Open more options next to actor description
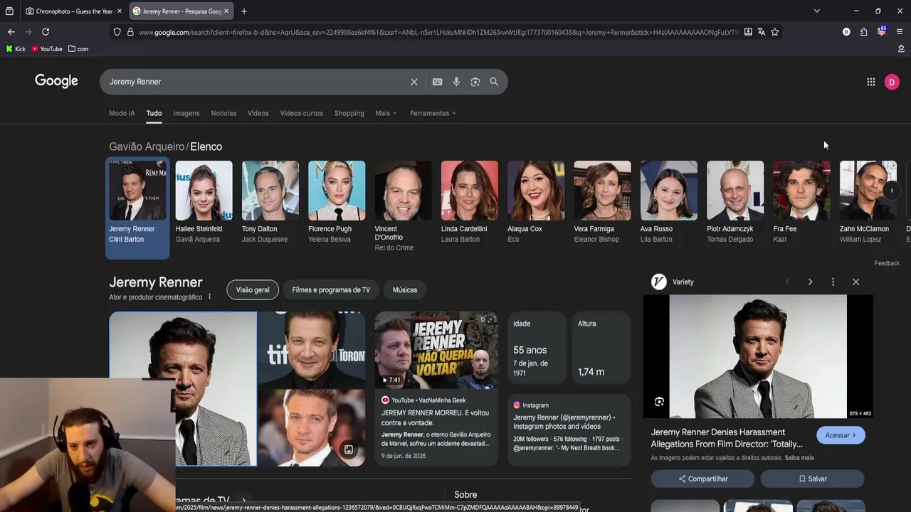The height and width of the screenshot is (512, 911). click(209, 297)
